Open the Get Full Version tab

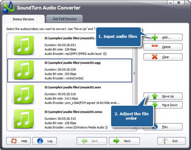point(65,19)
